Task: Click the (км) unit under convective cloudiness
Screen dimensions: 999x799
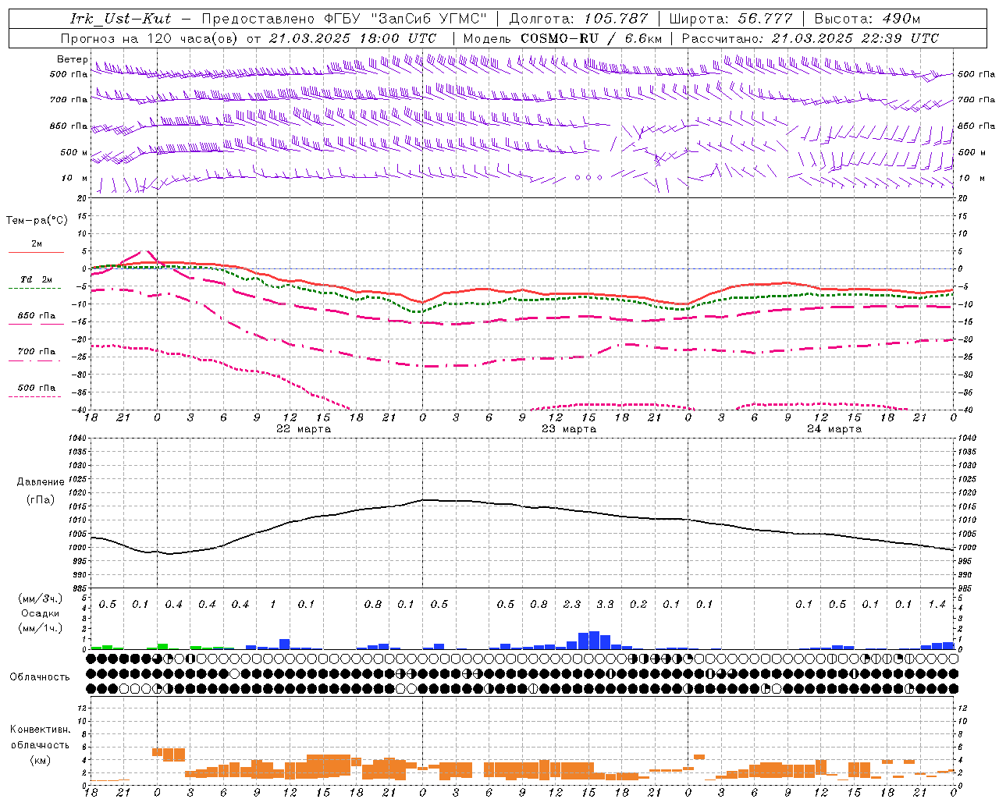Action: tap(41, 761)
